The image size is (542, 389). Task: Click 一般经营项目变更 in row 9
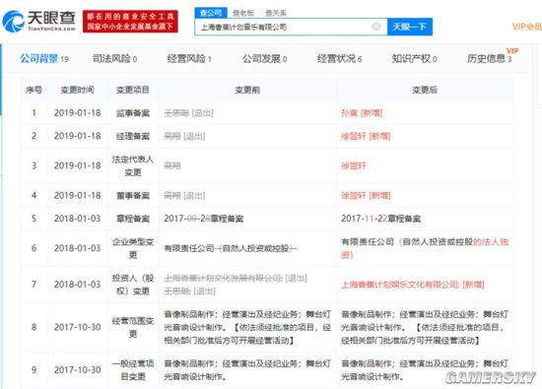133,370
